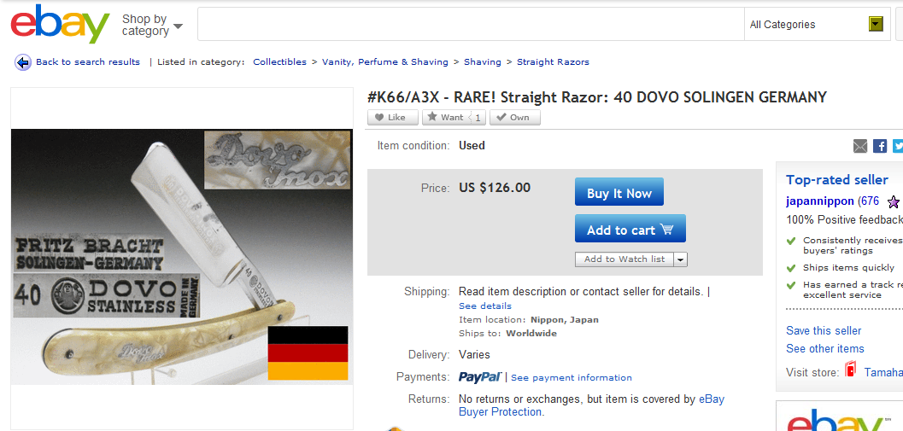This screenshot has height=431, width=903.
Task: Click the Buy It Now button
Action: pos(619,192)
